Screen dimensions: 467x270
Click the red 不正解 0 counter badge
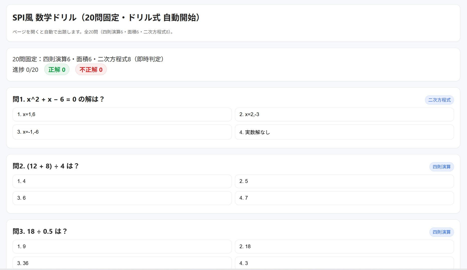tap(91, 70)
